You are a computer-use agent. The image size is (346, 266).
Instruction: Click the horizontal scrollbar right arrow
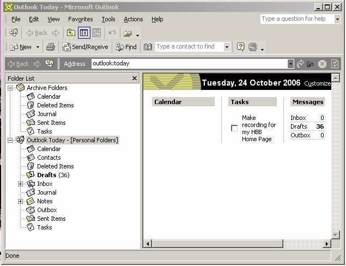(x=326, y=244)
